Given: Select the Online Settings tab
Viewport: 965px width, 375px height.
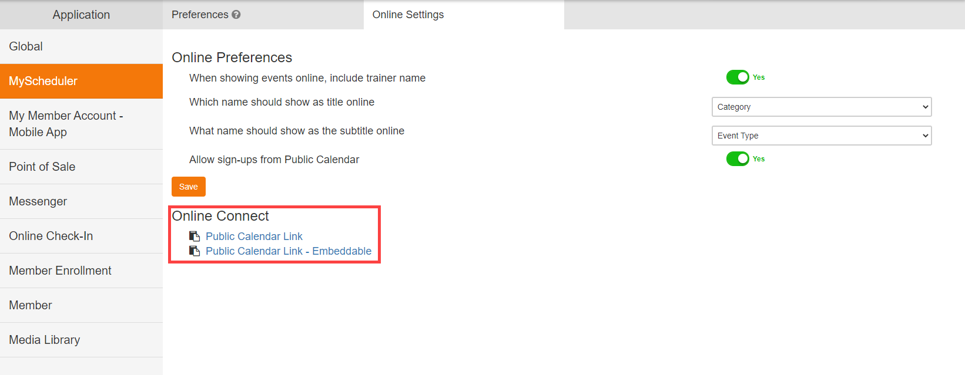Looking at the screenshot, I should (x=464, y=15).
